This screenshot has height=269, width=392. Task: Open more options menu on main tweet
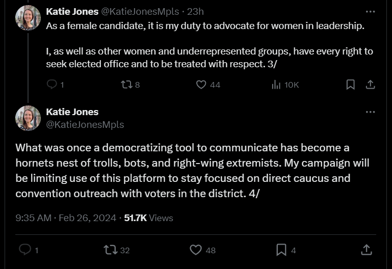pos(370,112)
